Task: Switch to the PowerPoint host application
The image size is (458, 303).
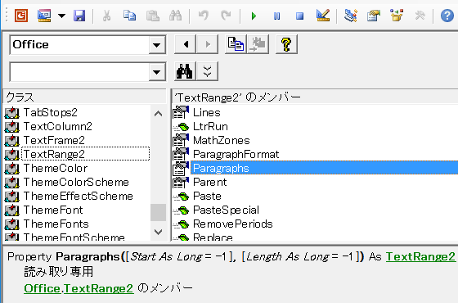Action: pyautogui.click(x=21, y=16)
